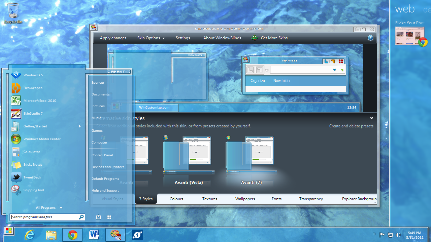This screenshot has width=431, height=242.
Task: Open Microsoft Excel 2010
Action: (40, 100)
